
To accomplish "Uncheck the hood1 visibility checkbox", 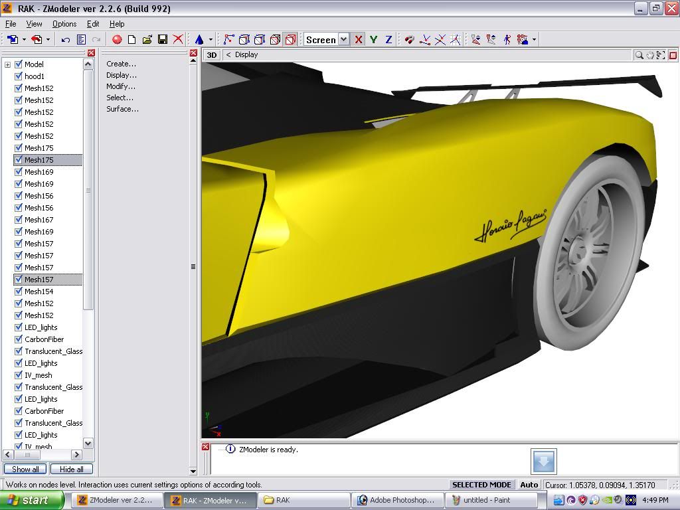I will [19, 76].
